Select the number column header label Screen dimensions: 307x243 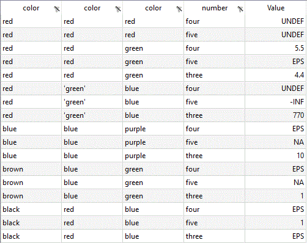(215, 8)
